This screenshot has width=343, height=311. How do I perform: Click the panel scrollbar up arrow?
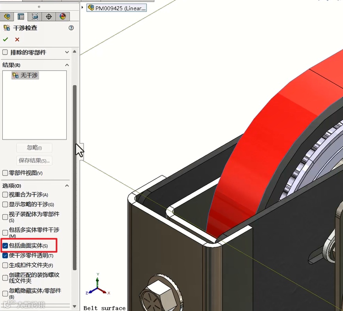point(74,52)
